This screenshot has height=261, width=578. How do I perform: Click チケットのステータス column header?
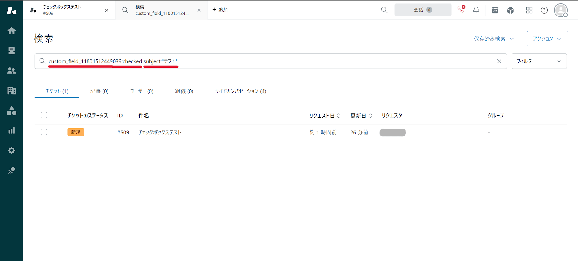(x=88, y=115)
